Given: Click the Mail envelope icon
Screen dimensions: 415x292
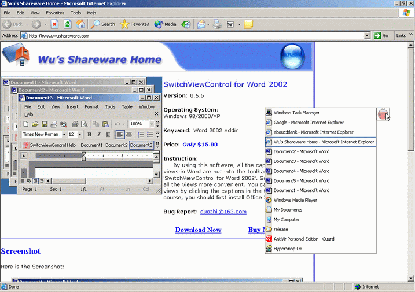Looking at the screenshot, I should pos(201,24).
